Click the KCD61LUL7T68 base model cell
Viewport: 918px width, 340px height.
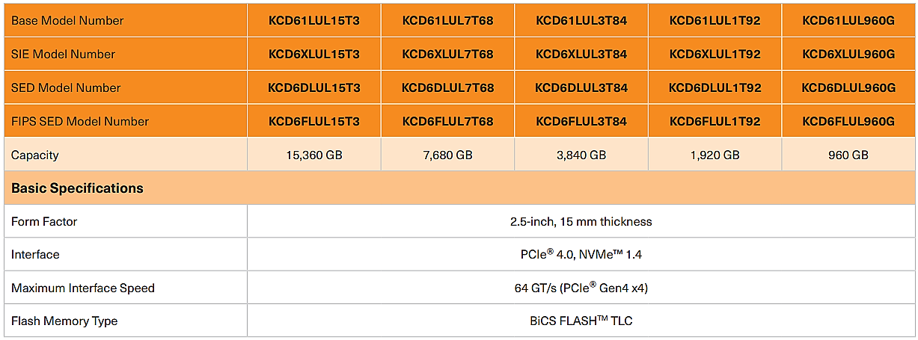coord(447,20)
